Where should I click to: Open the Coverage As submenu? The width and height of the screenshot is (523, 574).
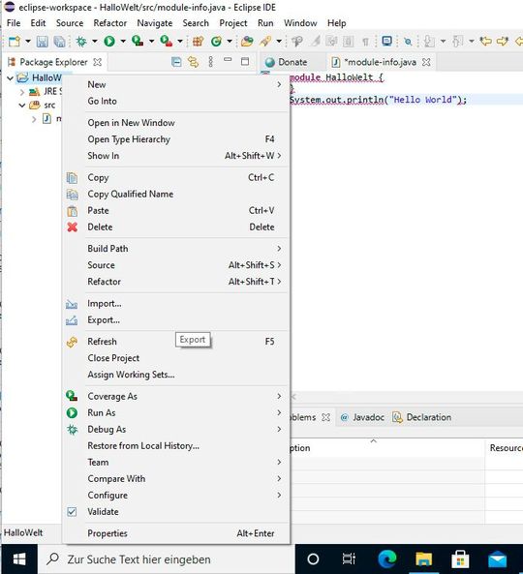tap(176, 397)
